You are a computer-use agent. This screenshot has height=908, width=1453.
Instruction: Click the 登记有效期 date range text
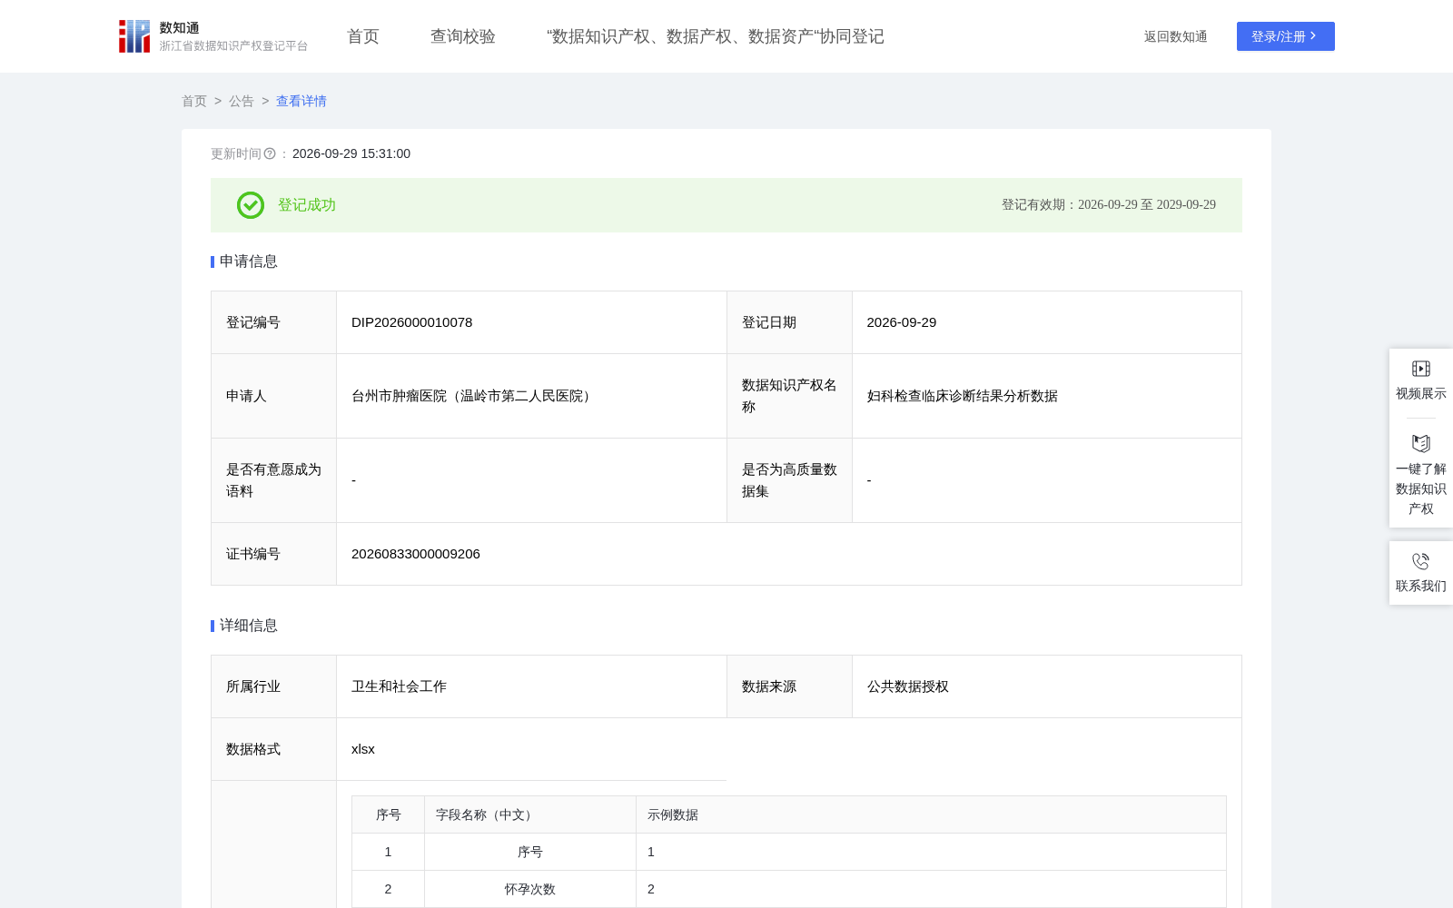(1109, 205)
